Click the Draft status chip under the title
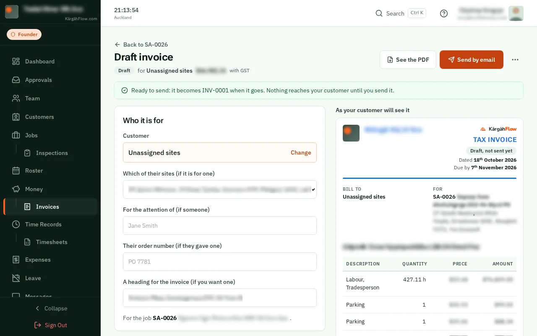Screen dimensions: 537x336 click(x=124, y=71)
